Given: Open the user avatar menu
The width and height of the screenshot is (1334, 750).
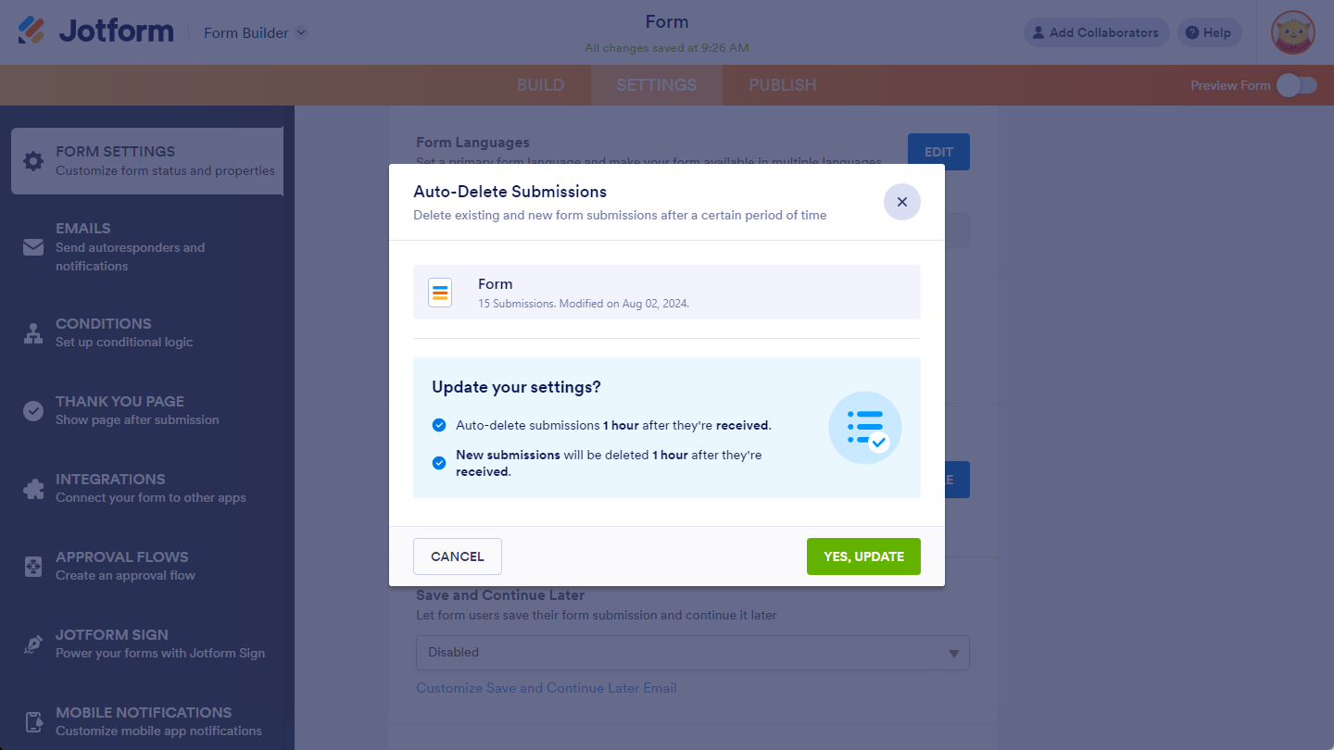Looking at the screenshot, I should coord(1293,33).
